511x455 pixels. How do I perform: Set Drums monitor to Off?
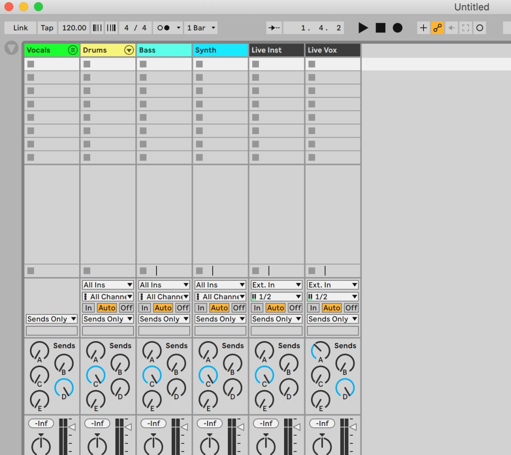pyautogui.click(x=127, y=308)
